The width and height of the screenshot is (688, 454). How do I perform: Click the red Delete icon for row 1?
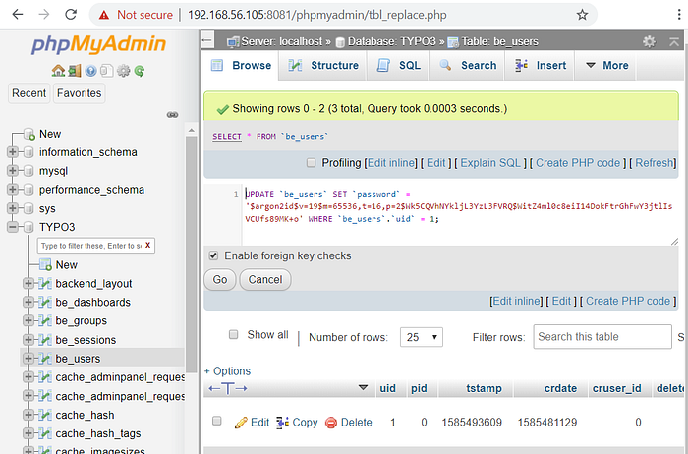tap(331, 423)
